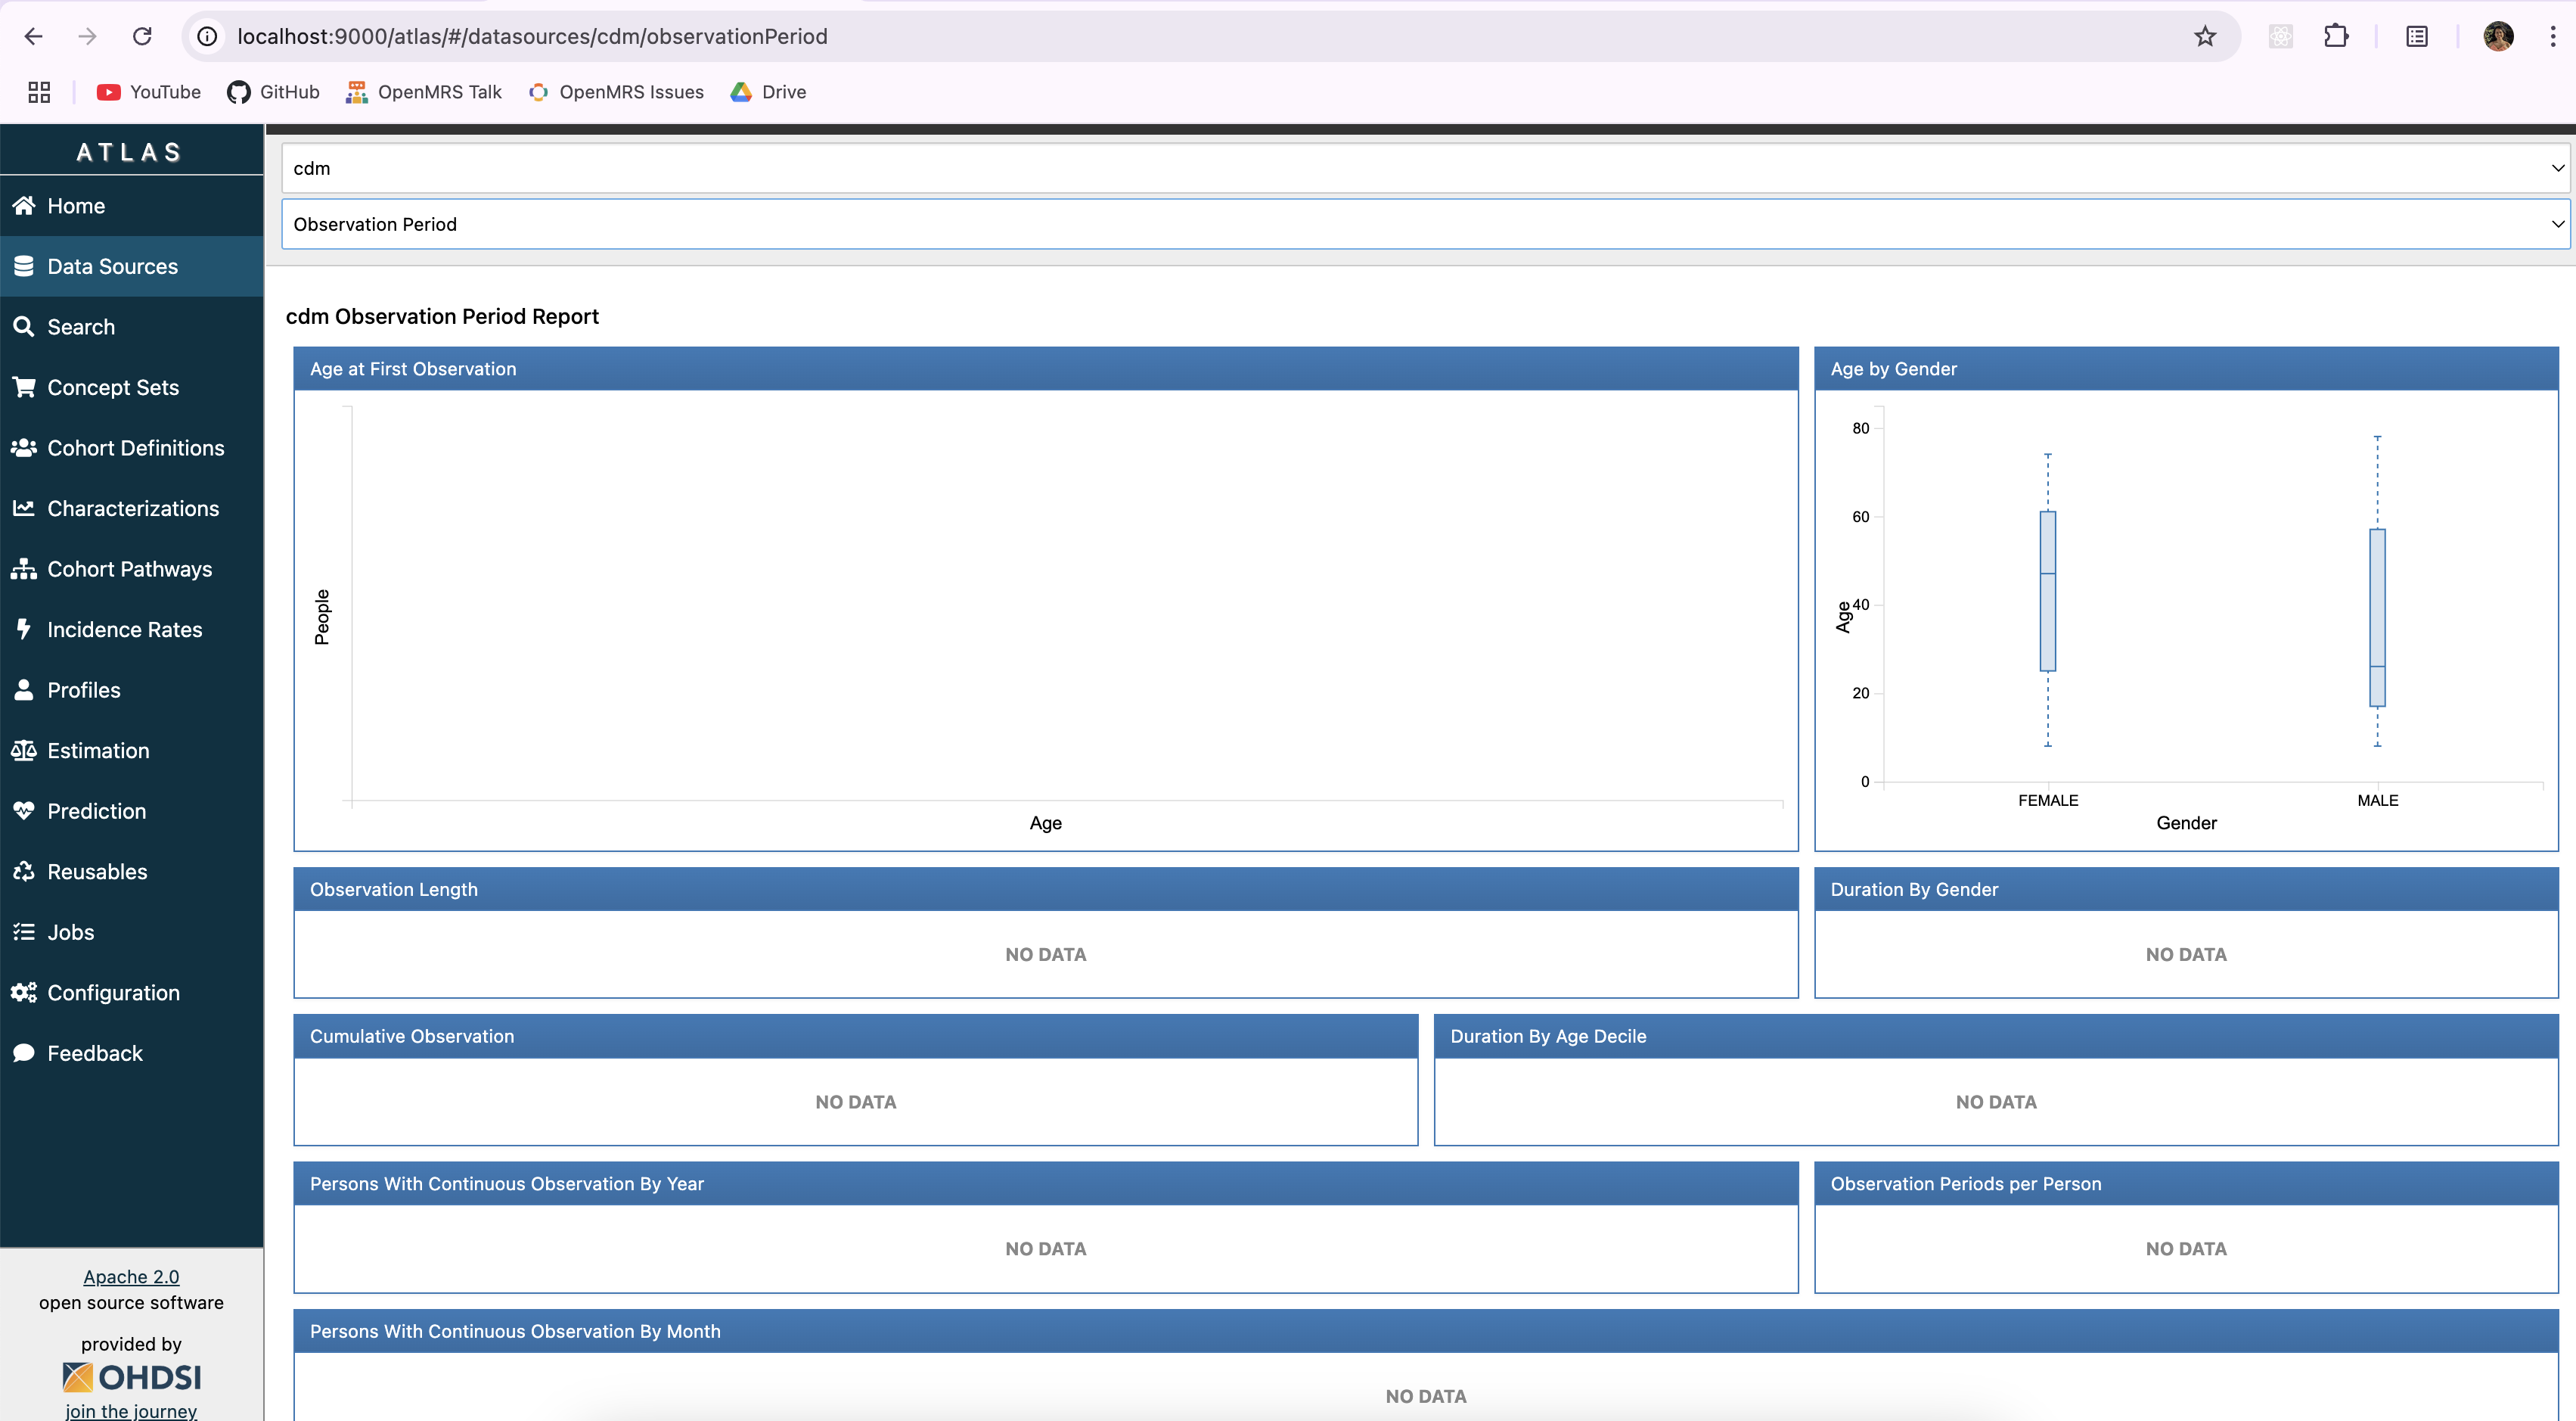
Task: View site information icon in address bar
Action: pos(207,36)
